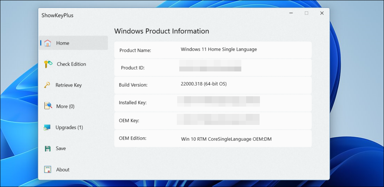Click the Check Edition key-tag icon
Screen dimensions: 384x187
point(48,64)
